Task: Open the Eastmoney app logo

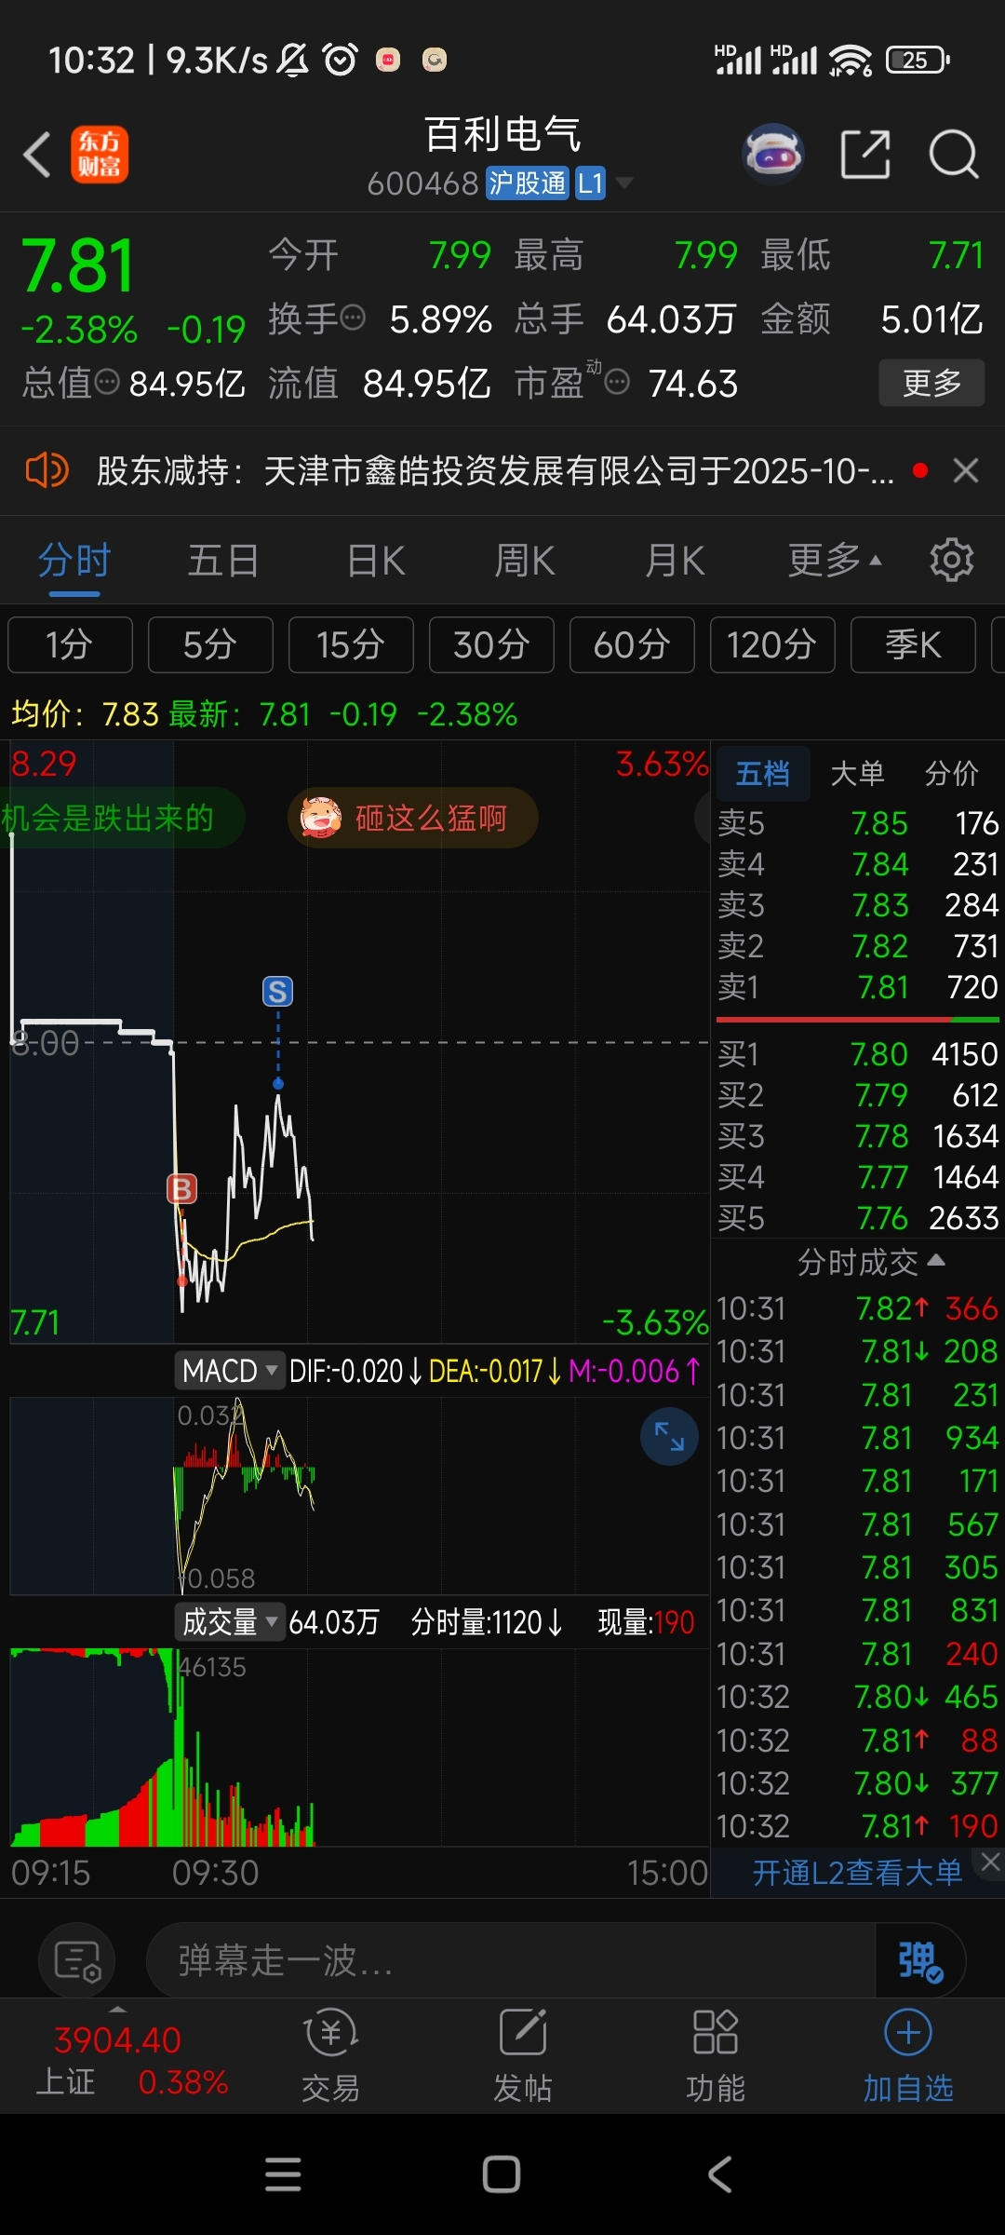Action: (100, 155)
